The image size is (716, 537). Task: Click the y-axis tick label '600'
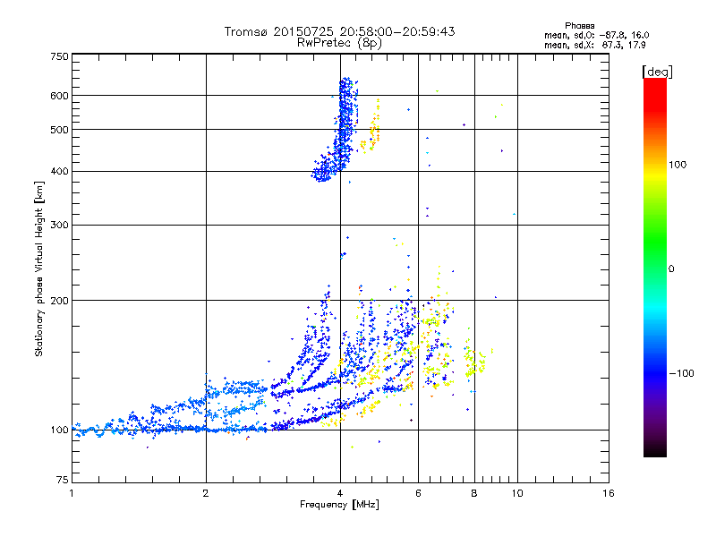60,96
